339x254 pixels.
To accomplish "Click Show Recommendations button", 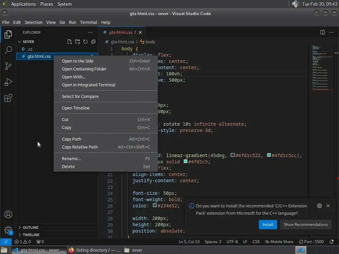I will click(306, 225).
